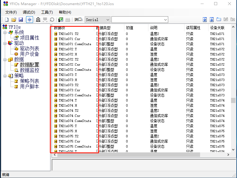The height and width of the screenshot is (178, 237).
Task: Click the output message pane below the table
Action: [x=144, y=165]
